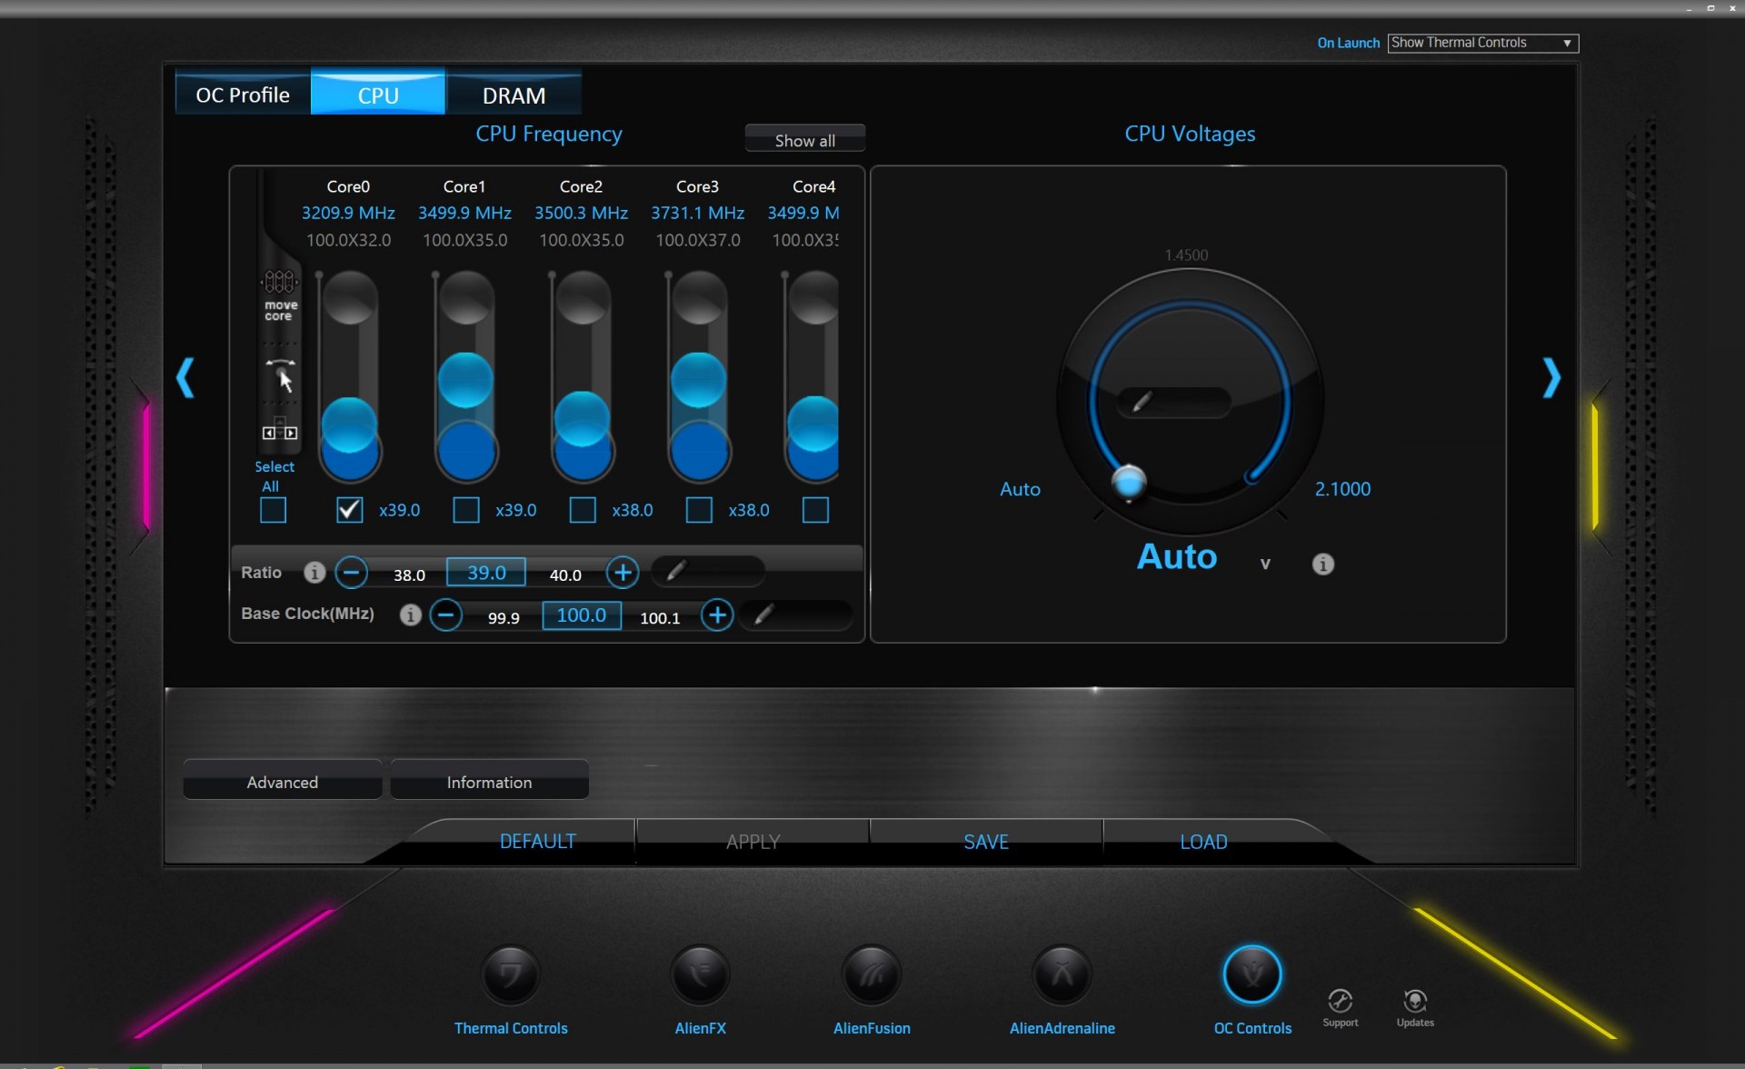Click the left chevron navigation arrow
This screenshot has height=1069, width=1745.
click(x=185, y=377)
